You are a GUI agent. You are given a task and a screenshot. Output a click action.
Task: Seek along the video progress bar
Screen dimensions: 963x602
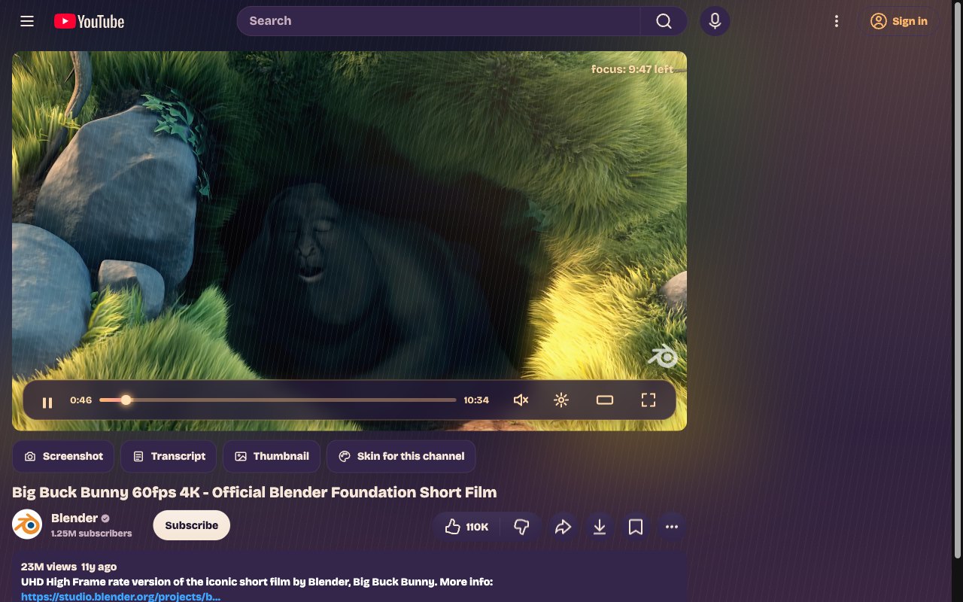click(278, 400)
